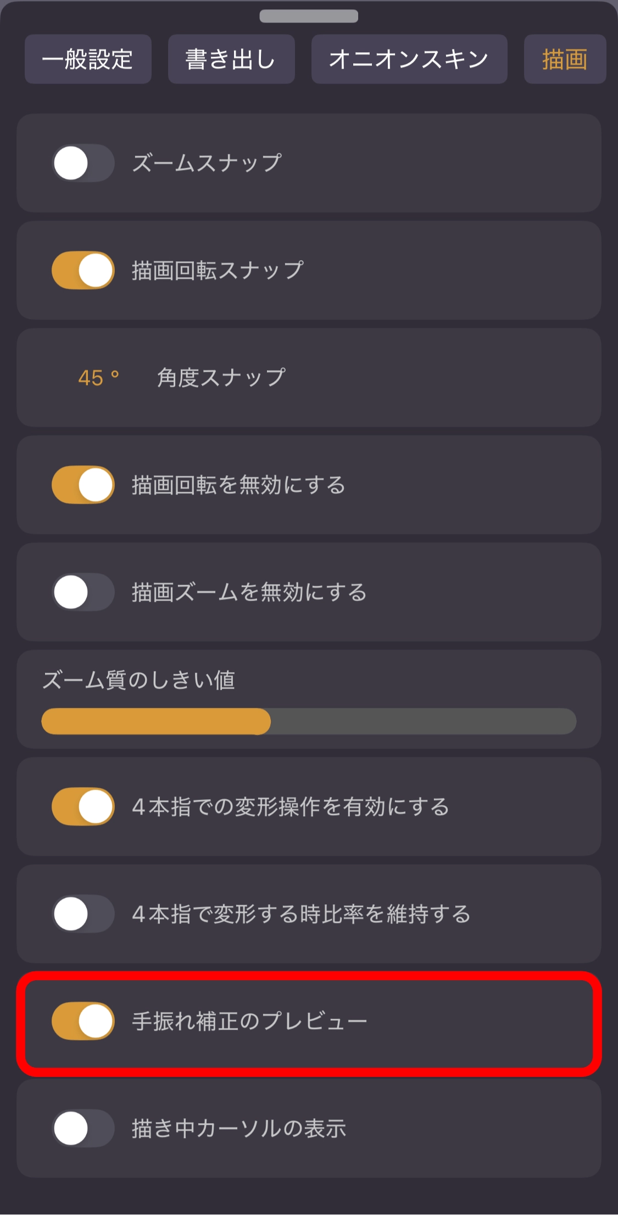Turn off the 手振れ補正のプレビュー switch
This screenshot has width=618, height=1215.
pos(83,1021)
